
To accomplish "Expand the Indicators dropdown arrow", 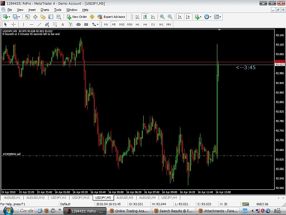I will coord(200,17).
